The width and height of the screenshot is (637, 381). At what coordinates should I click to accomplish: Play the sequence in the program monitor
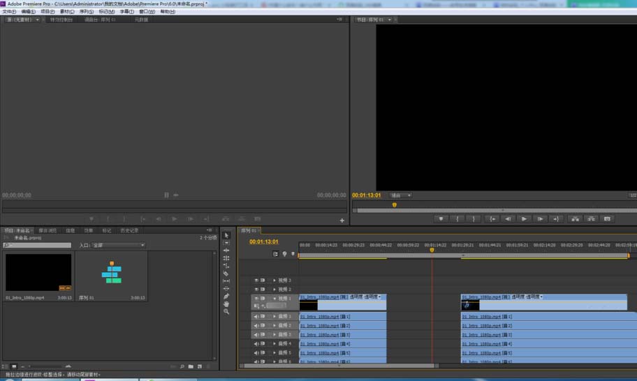(524, 218)
